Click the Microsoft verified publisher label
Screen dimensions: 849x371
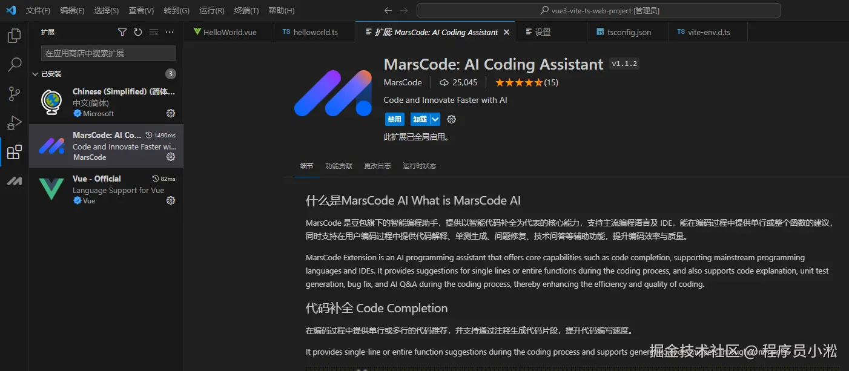pos(93,114)
